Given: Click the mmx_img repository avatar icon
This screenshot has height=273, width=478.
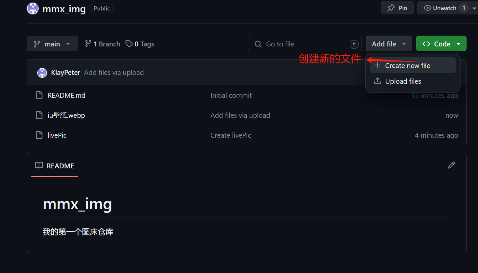Looking at the screenshot, I should (x=33, y=9).
